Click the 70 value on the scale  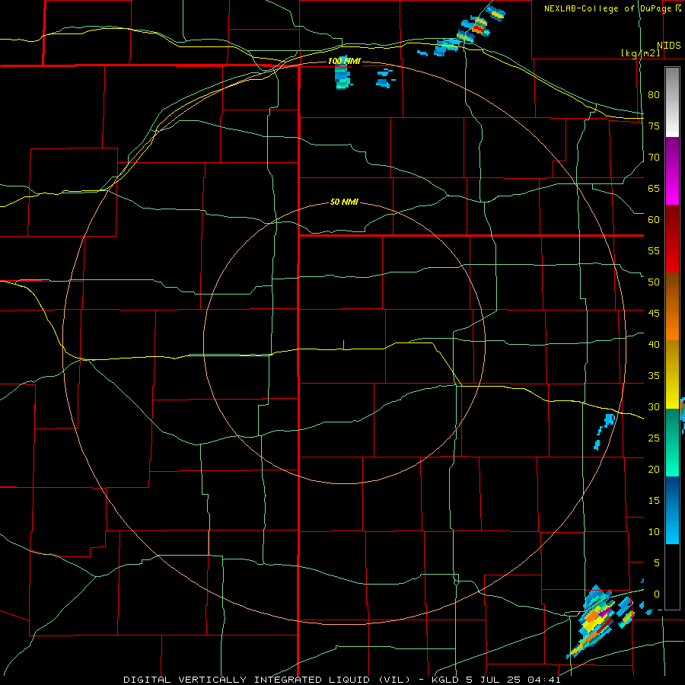[x=654, y=158]
